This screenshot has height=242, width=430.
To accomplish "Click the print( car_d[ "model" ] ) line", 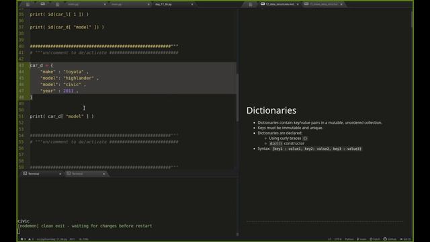I will click(62, 116).
